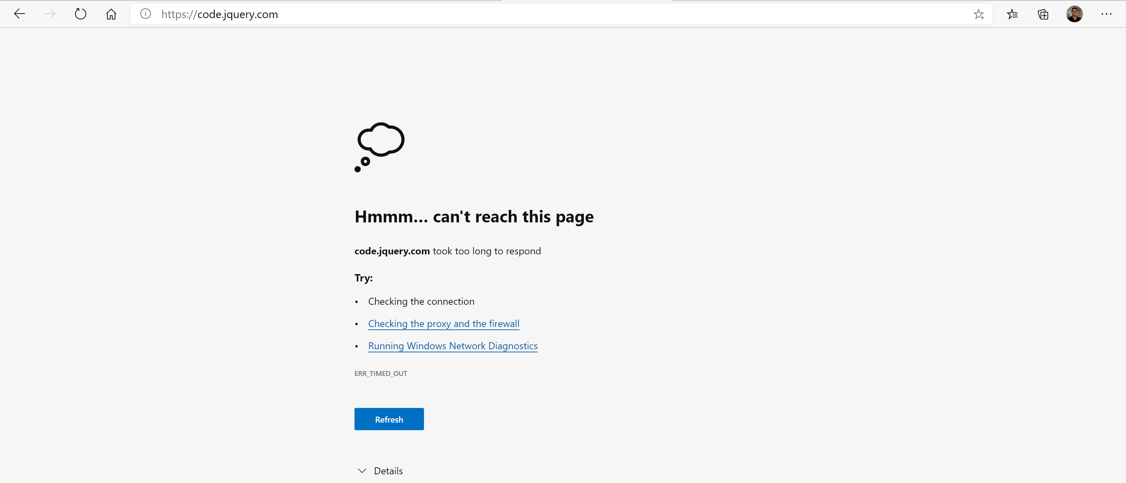Click the forward navigation arrow
Screen dimensions: 1126x483
[x=50, y=14]
